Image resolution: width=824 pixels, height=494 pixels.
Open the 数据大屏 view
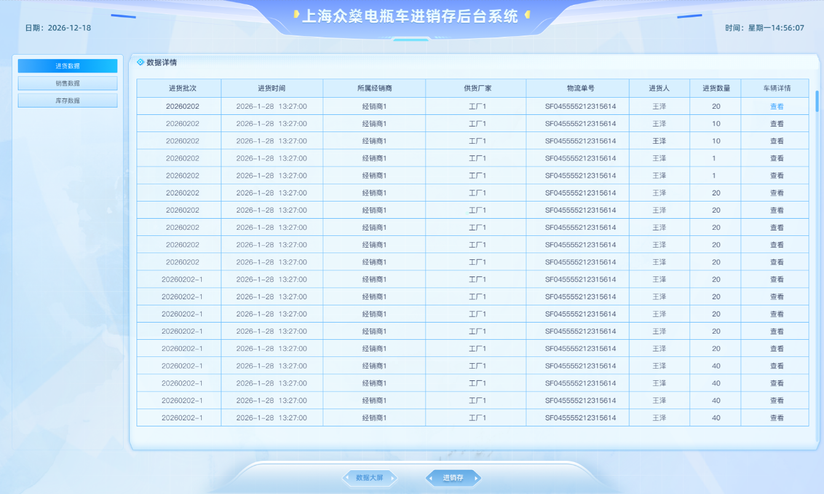(x=370, y=478)
